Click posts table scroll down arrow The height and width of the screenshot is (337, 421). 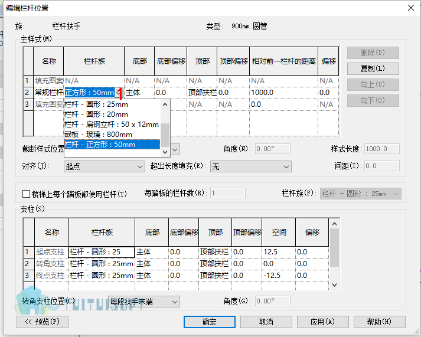(x=334, y=285)
